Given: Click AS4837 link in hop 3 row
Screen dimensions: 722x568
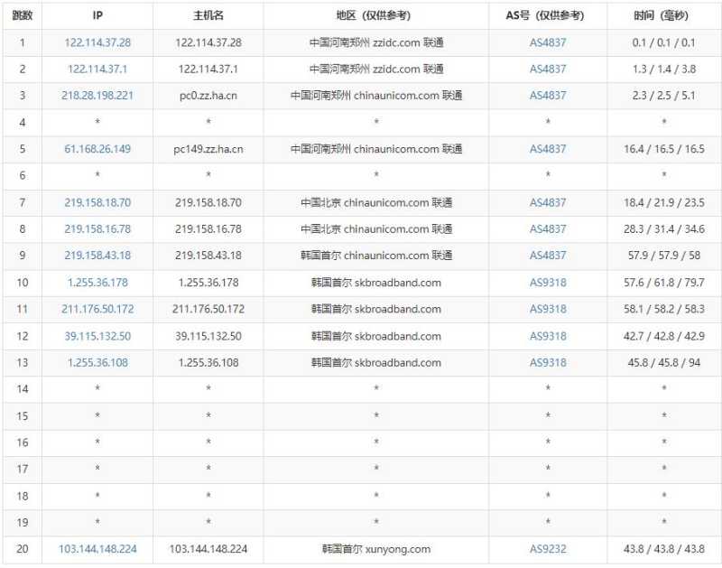Looking at the screenshot, I should pos(548,96).
